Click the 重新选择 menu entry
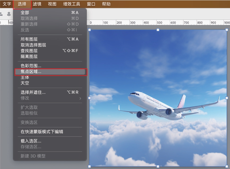 click(x=50, y=24)
